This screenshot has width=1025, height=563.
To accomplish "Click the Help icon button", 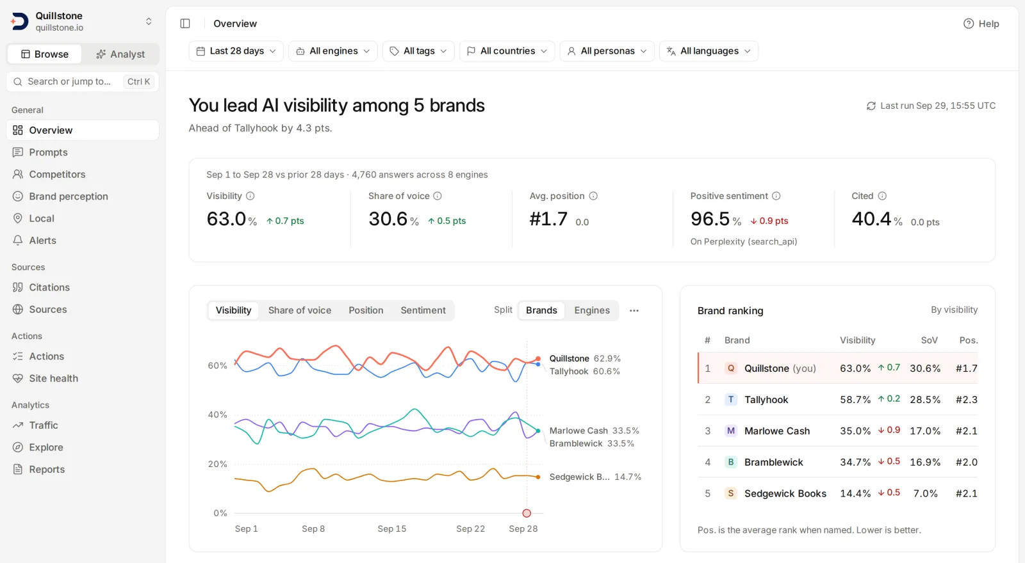I will pyautogui.click(x=981, y=24).
